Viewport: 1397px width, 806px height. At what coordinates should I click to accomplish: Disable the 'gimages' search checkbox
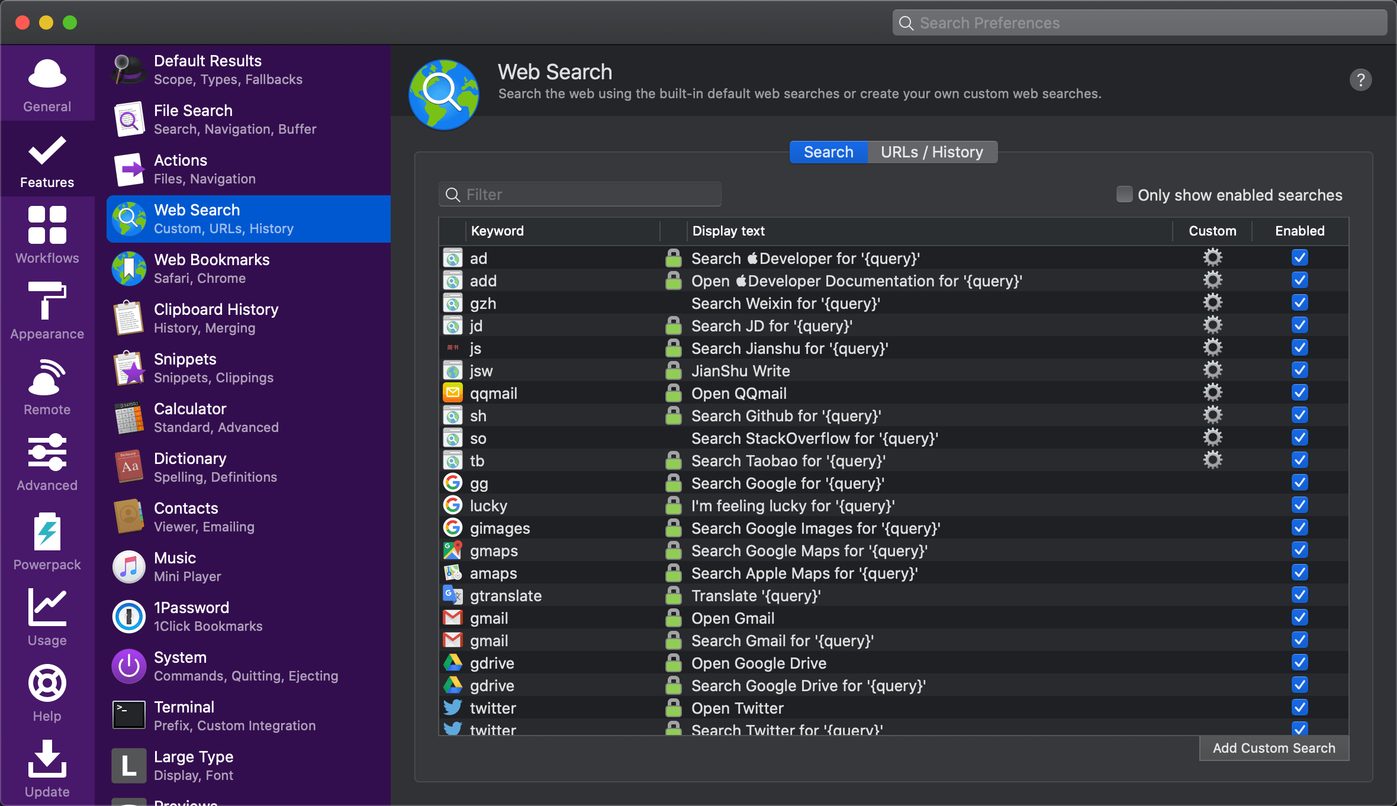1299,527
